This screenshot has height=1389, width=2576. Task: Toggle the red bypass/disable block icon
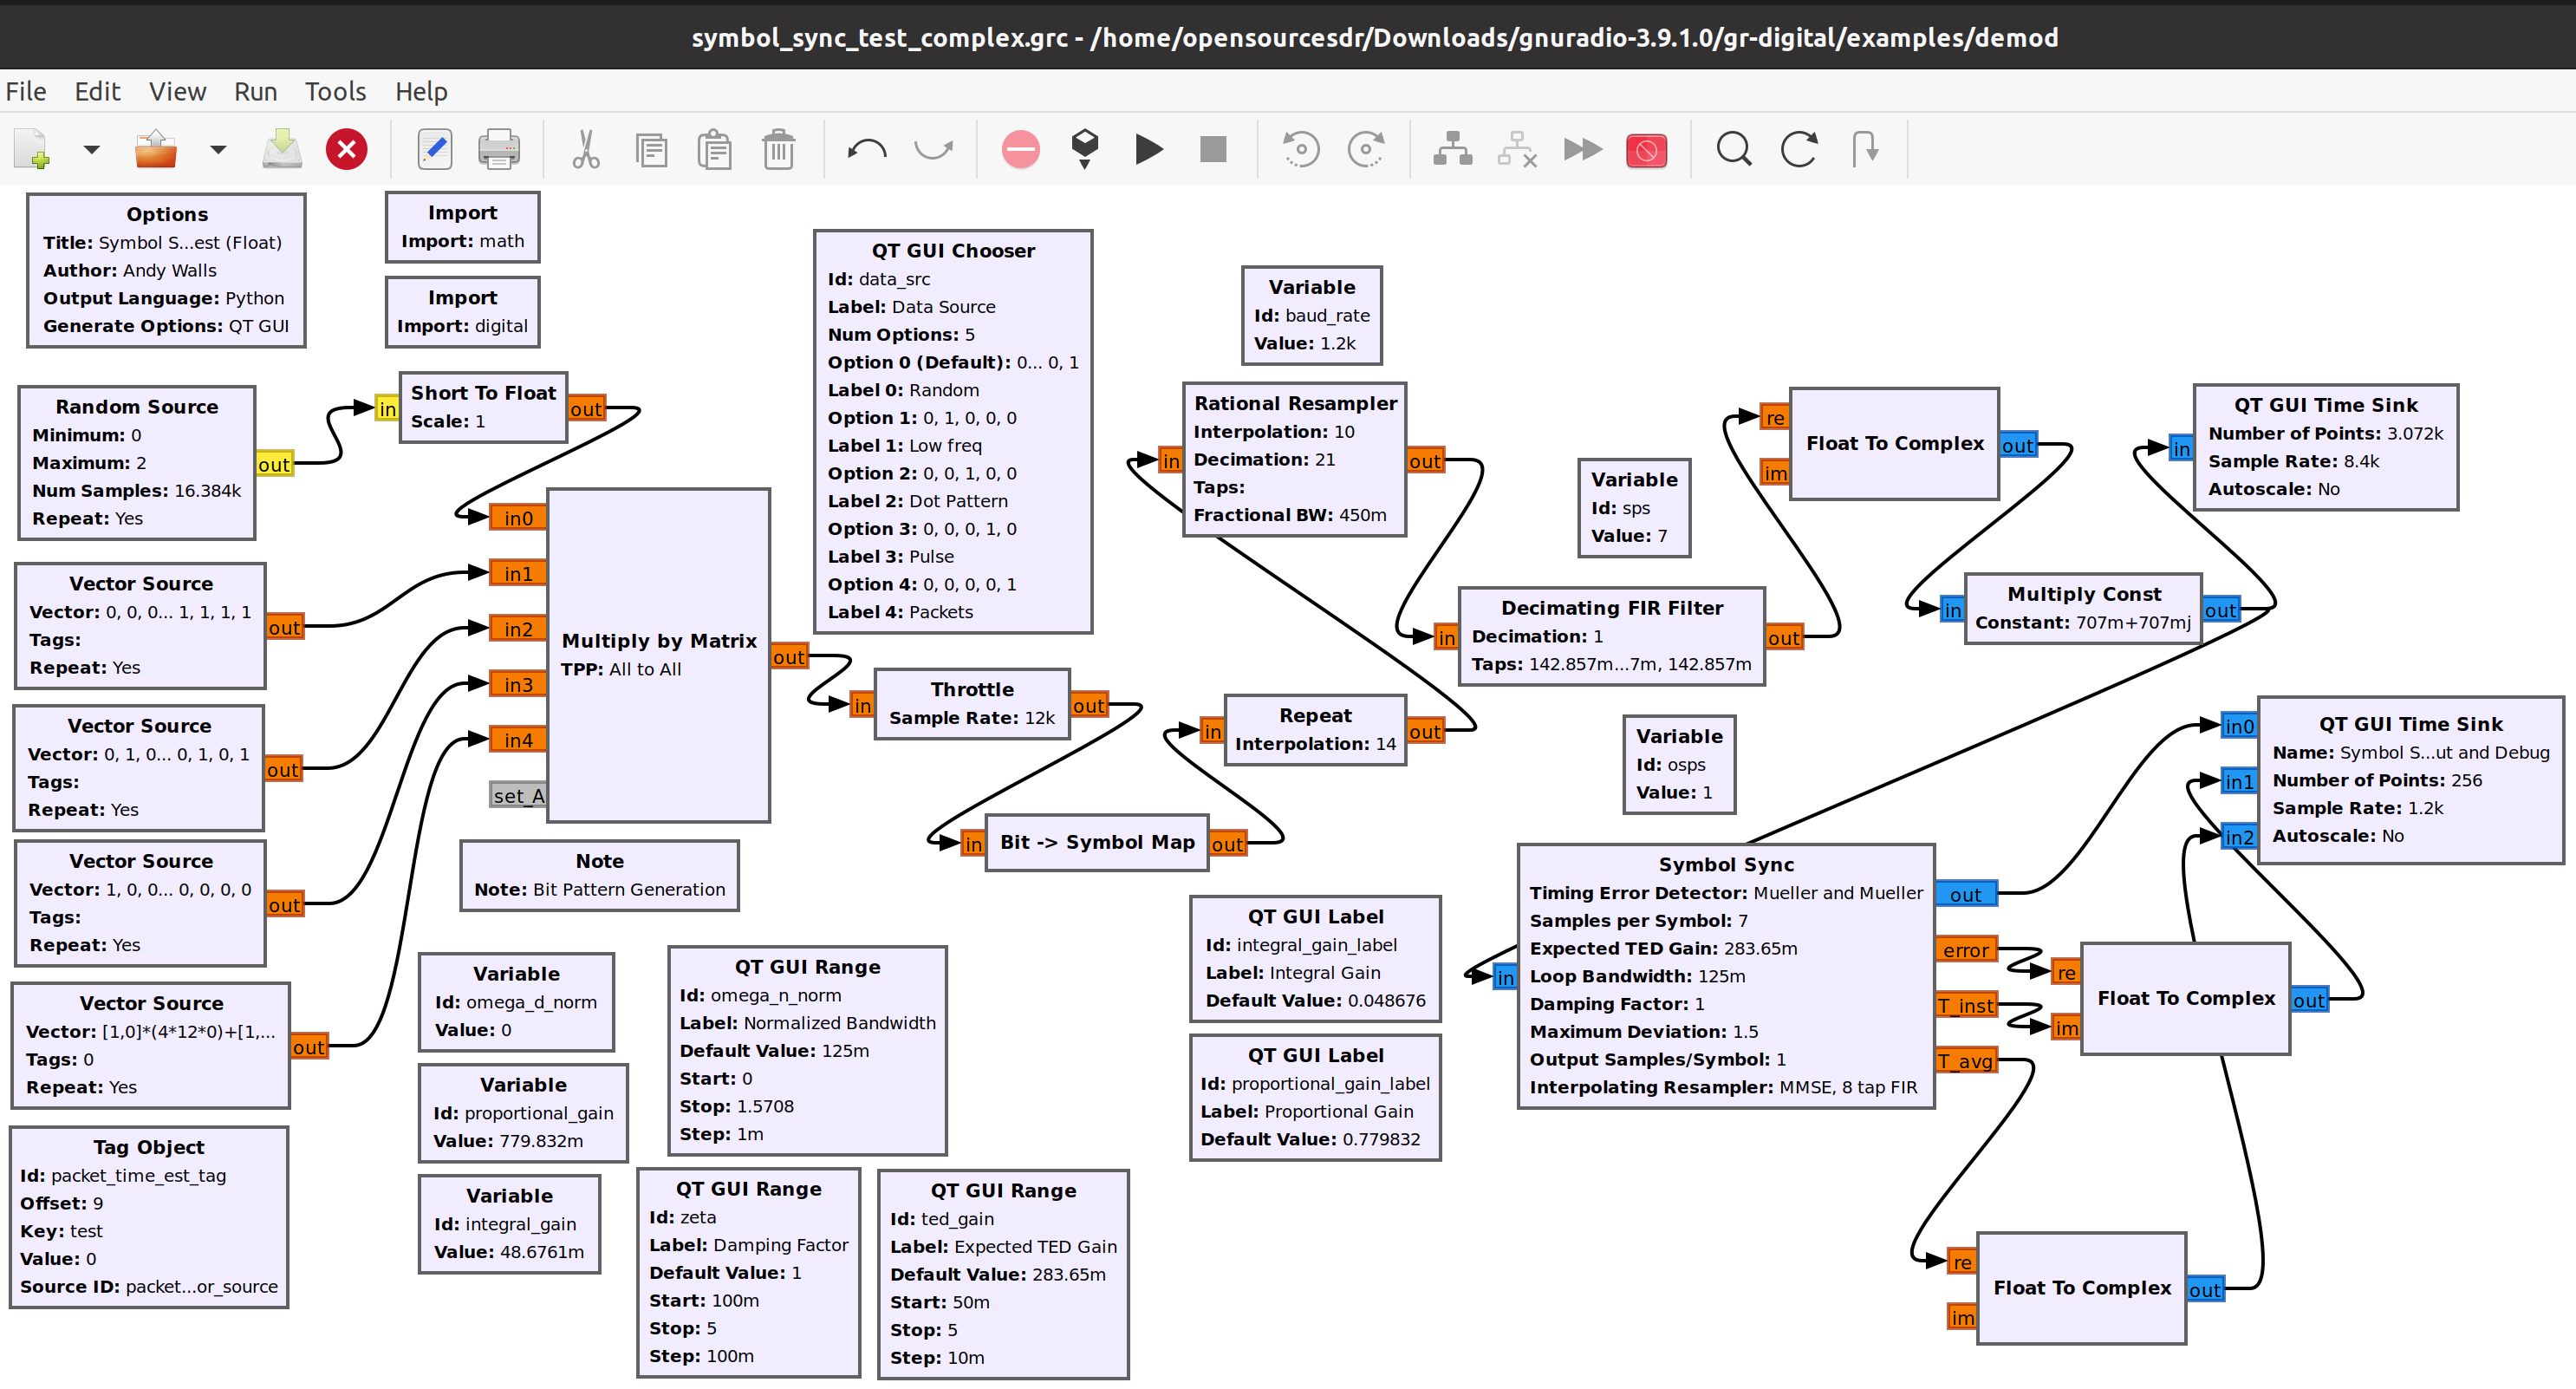[1646, 150]
